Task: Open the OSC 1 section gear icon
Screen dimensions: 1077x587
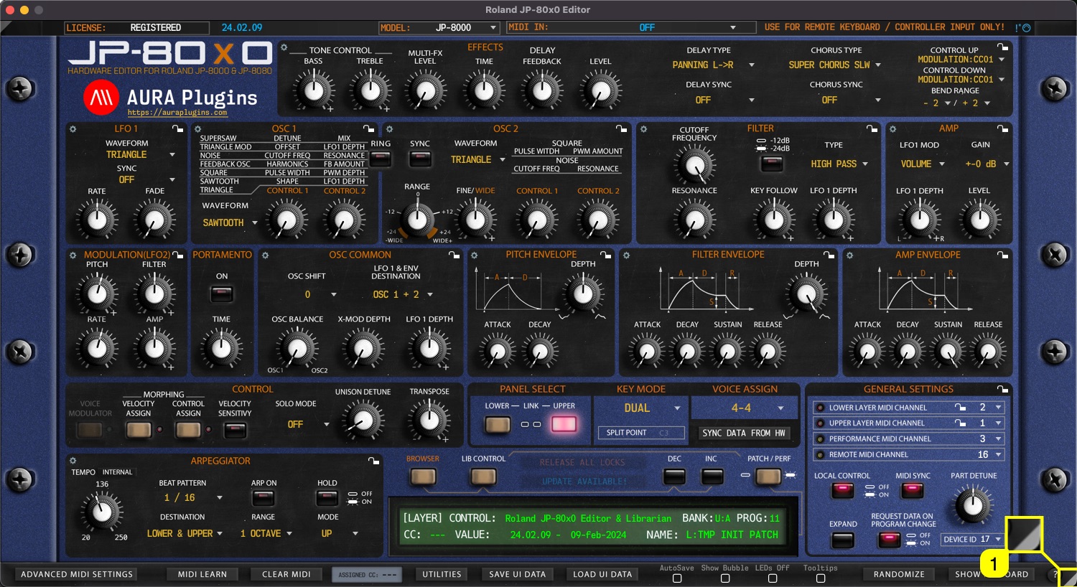Action: coord(198,129)
